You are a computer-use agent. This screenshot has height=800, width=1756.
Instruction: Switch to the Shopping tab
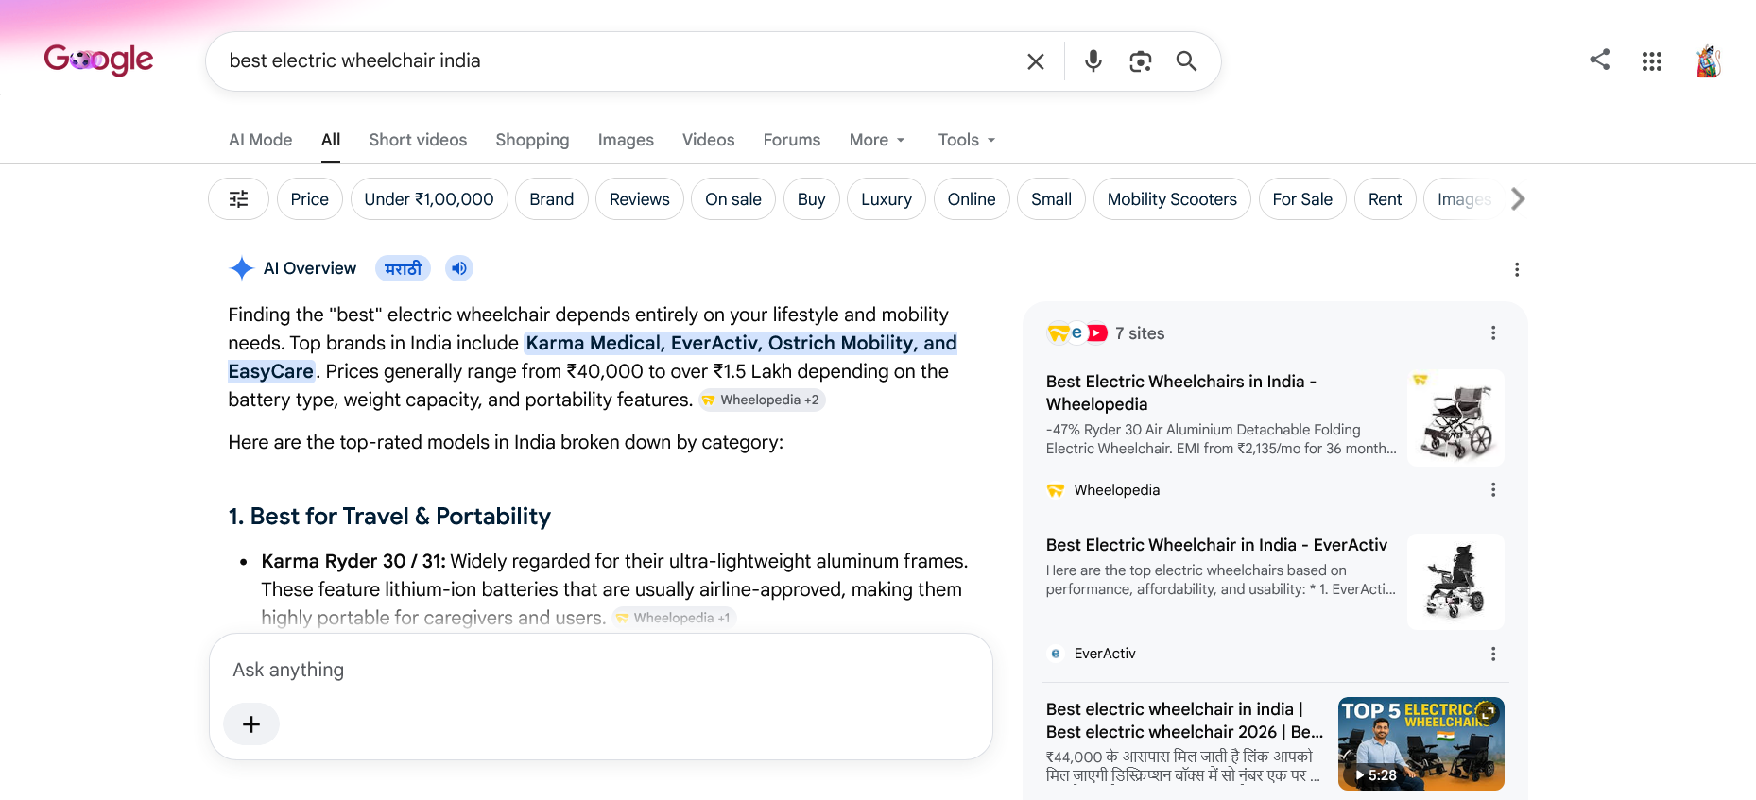point(532,140)
